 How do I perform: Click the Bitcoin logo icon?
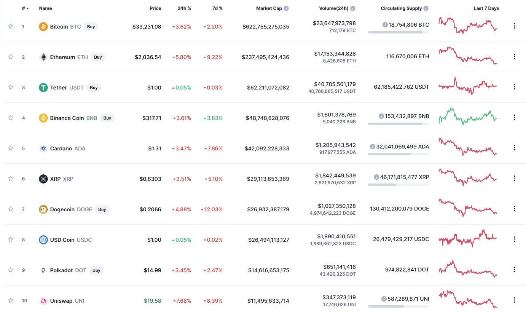tap(43, 27)
